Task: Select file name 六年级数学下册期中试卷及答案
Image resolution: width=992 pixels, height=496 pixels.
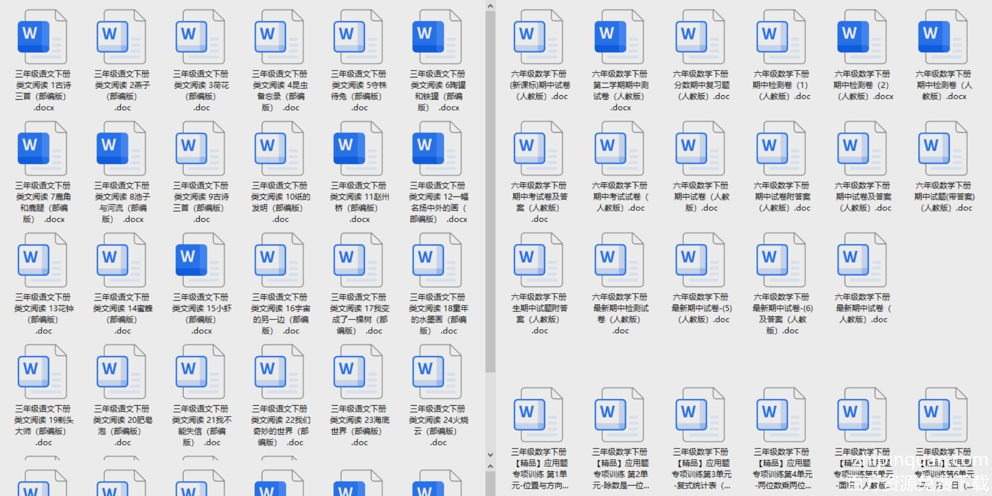Action: (863, 197)
